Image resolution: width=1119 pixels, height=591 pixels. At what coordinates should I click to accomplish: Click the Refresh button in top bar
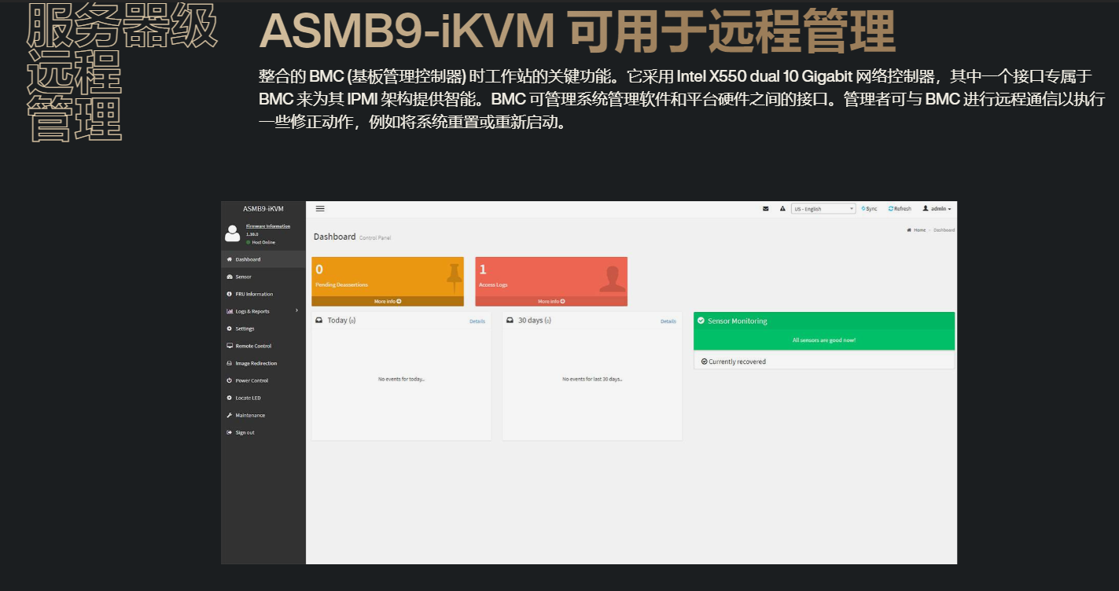(x=900, y=209)
